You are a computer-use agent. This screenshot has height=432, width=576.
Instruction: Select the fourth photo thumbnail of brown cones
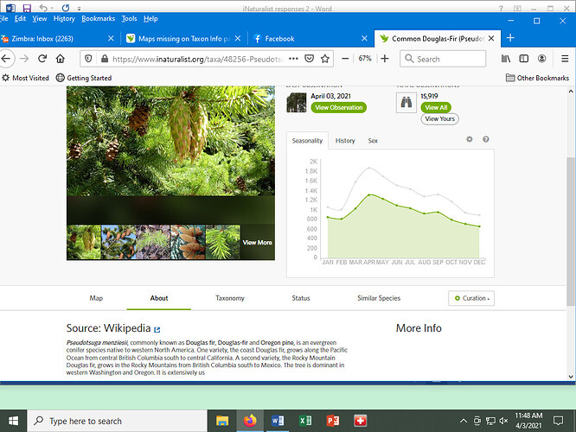click(x=188, y=242)
